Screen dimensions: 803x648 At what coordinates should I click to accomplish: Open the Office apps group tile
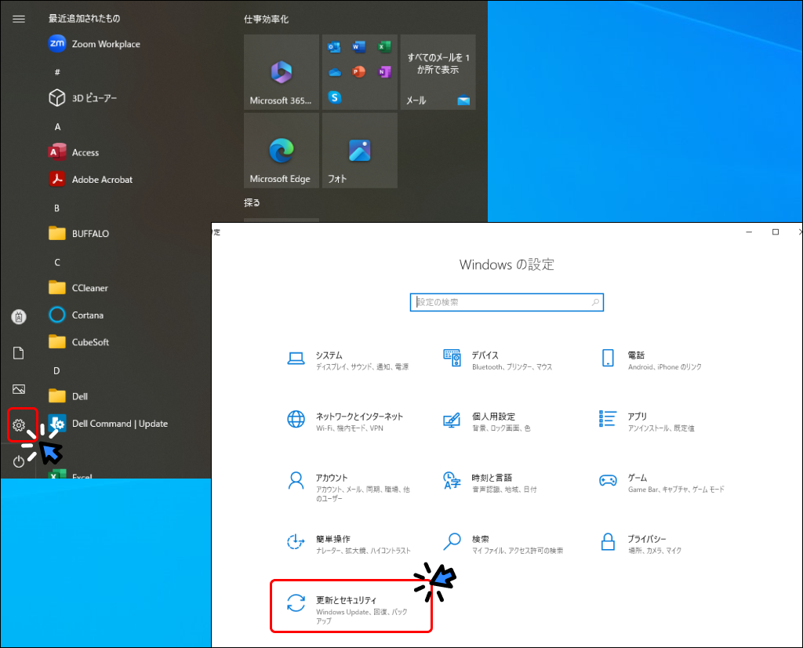pos(359,72)
